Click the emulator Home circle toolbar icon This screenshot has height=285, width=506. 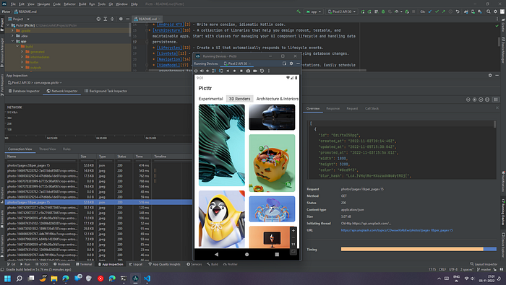point(235,71)
